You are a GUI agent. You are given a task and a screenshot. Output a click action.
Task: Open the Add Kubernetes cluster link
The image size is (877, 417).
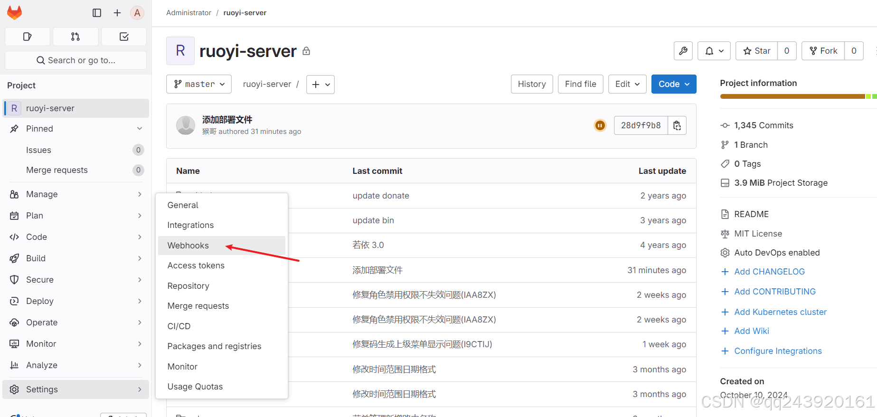coord(780,312)
